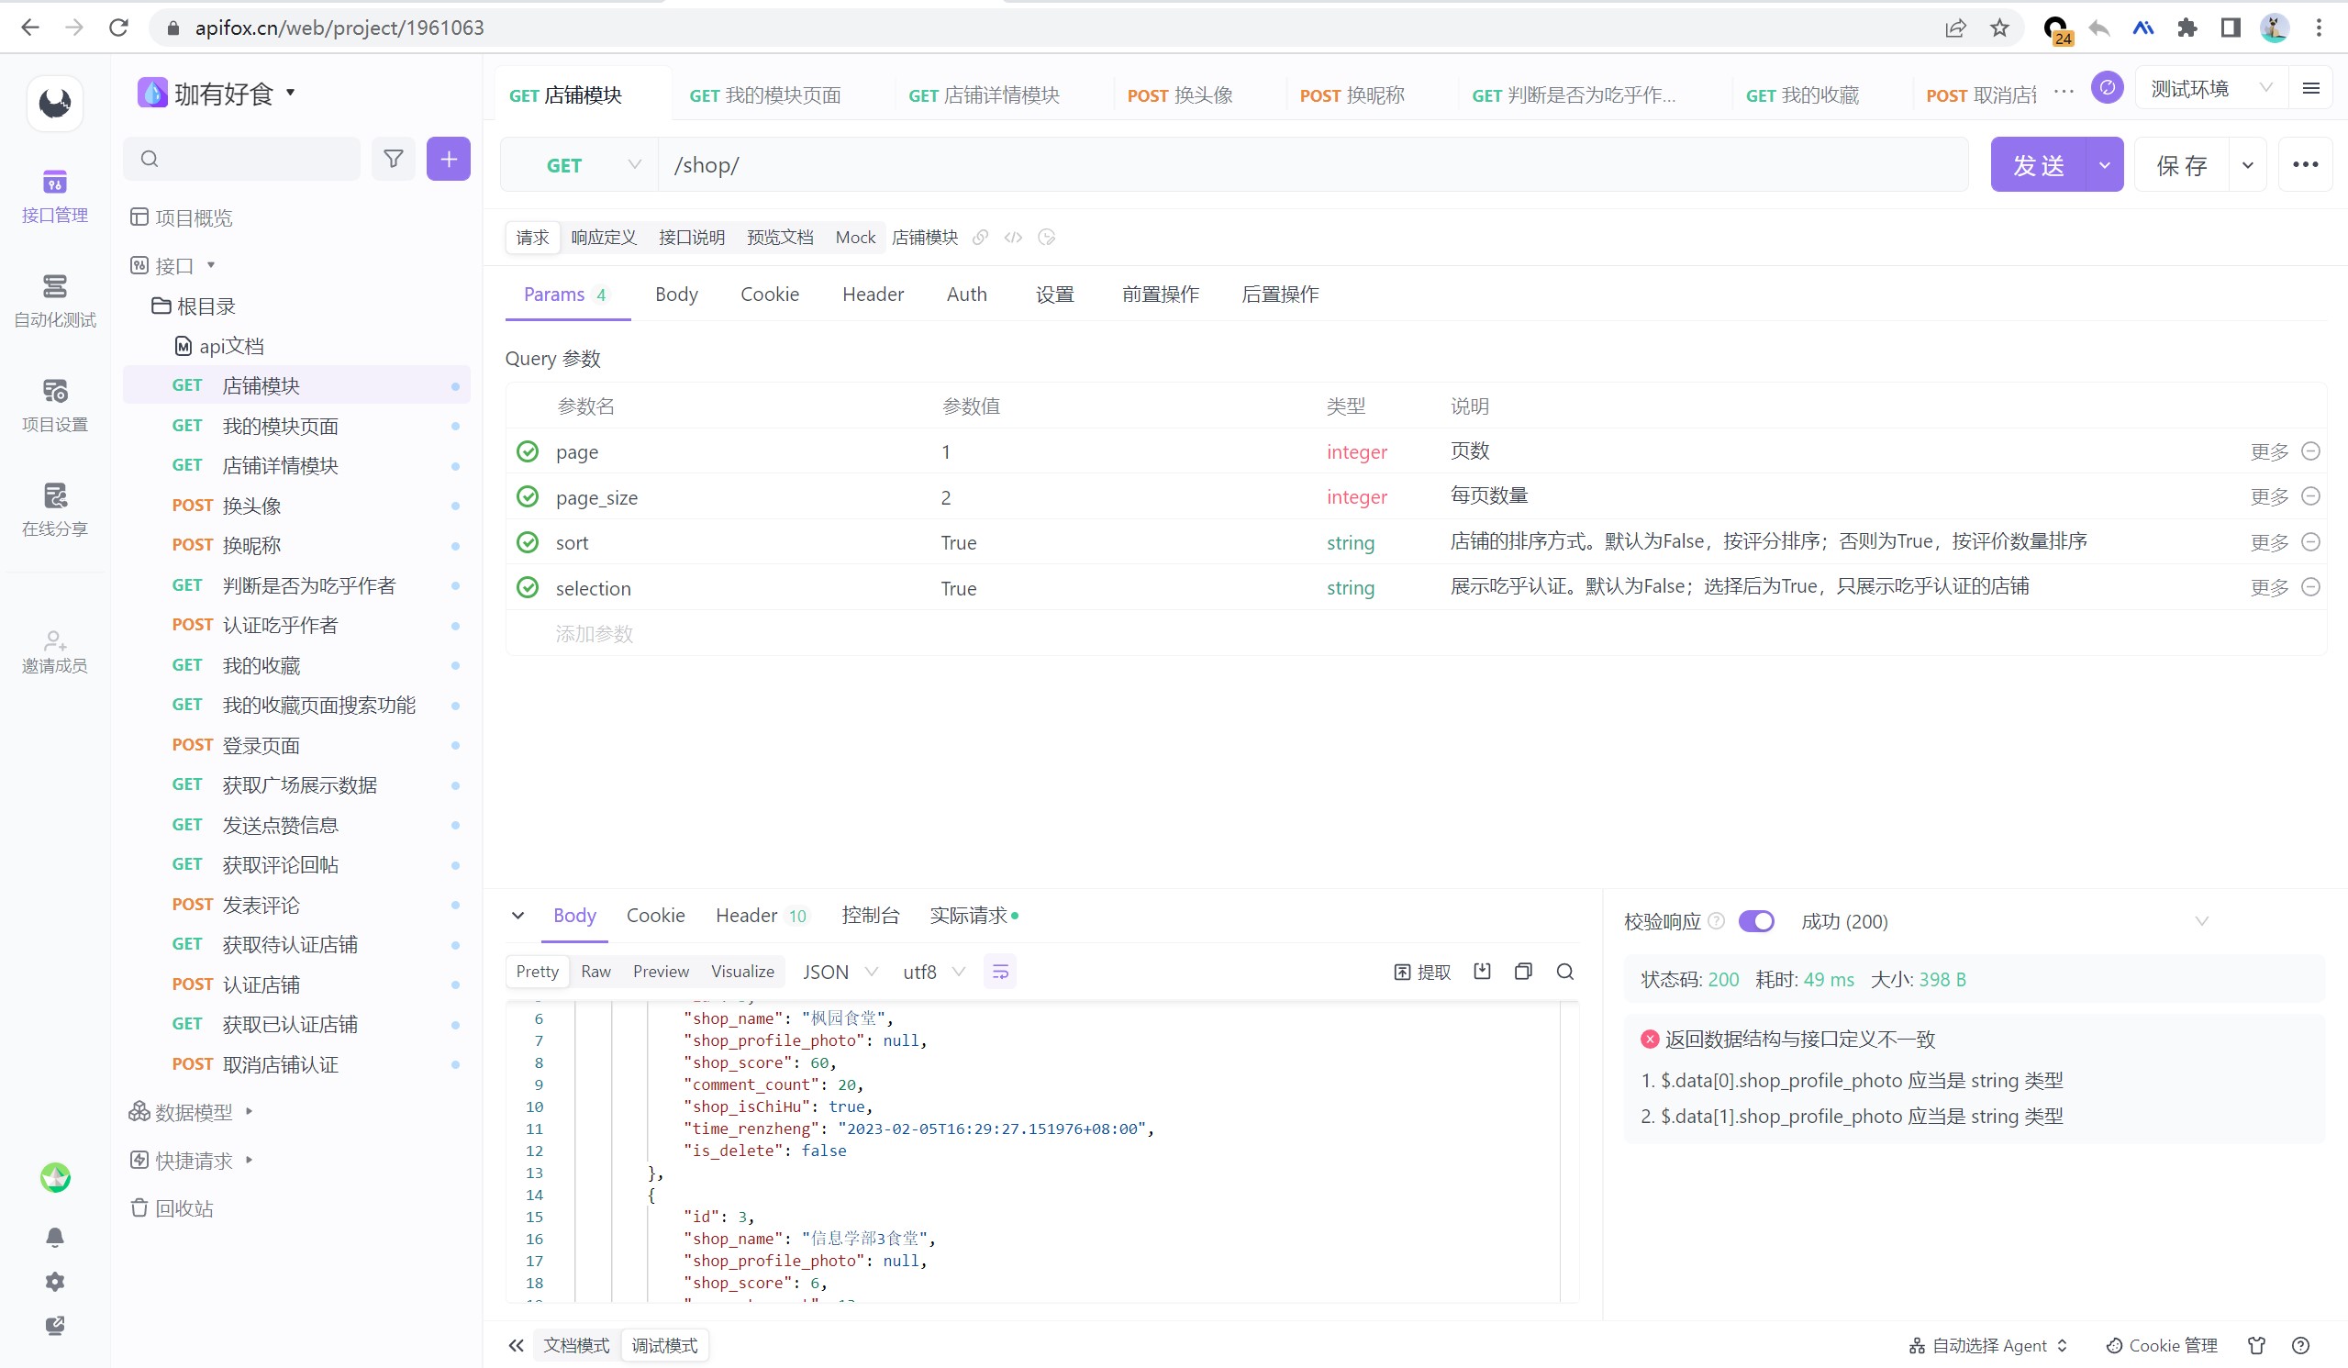Click the filter icon beside the search box
The height and width of the screenshot is (1368, 2348).
pyautogui.click(x=394, y=160)
